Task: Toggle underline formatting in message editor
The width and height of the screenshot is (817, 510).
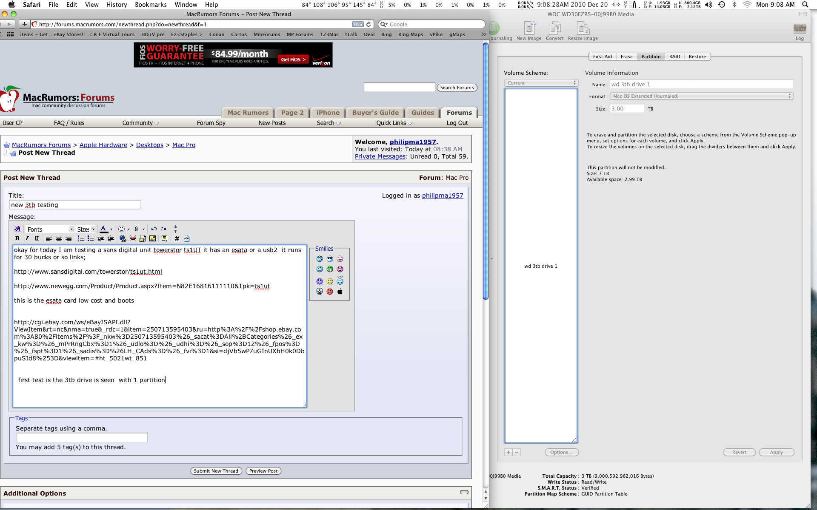Action: 37,238
